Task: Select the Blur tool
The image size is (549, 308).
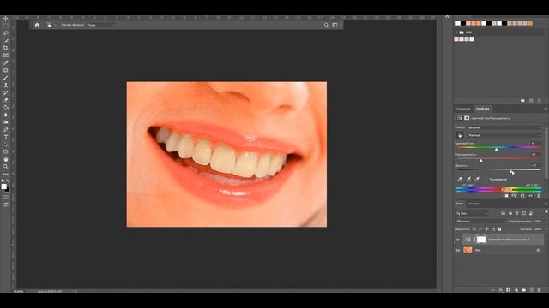Action: [x=6, y=115]
